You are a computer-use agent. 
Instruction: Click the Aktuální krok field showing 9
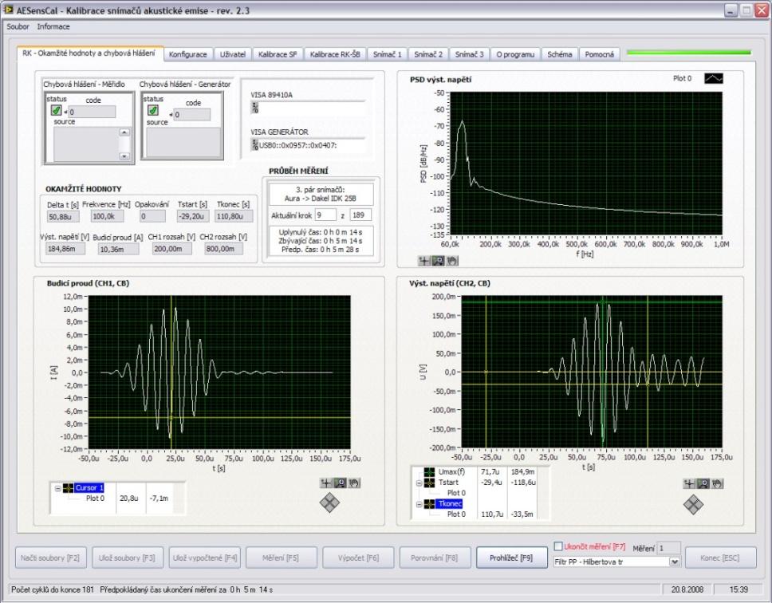(325, 215)
